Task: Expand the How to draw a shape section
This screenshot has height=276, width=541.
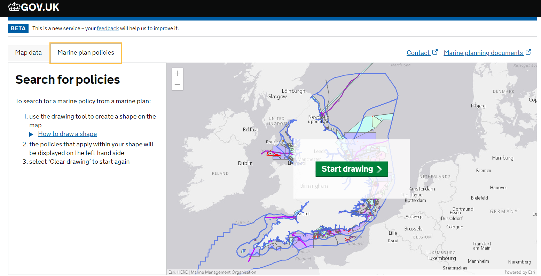Action: point(67,133)
